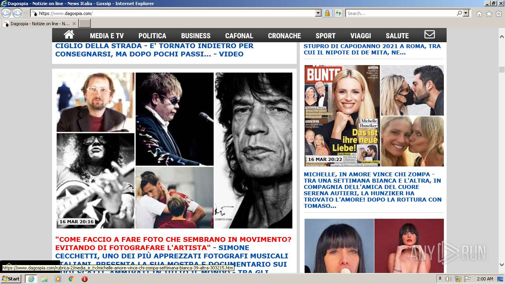Screen dimensions: 505x284
Task: Click the security lock icon in address bar
Action: pos(327,13)
